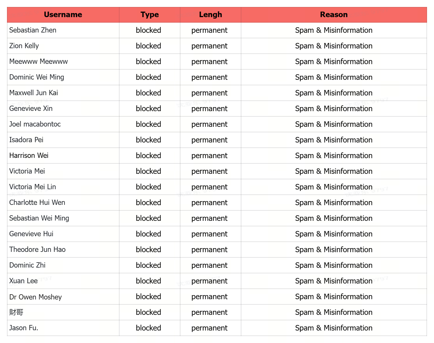The height and width of the screenshot is (343, 434).
Task: Click the Meewww Meewww username
Action: [39, 62]
